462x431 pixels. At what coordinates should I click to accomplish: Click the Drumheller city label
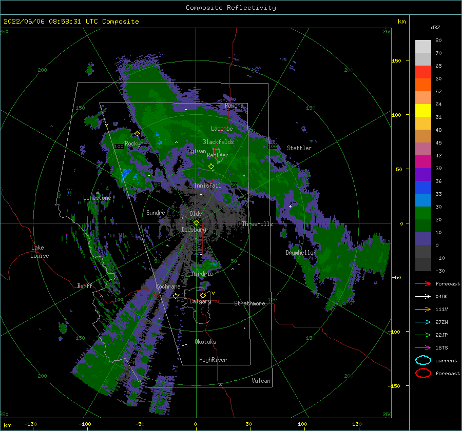300,253
